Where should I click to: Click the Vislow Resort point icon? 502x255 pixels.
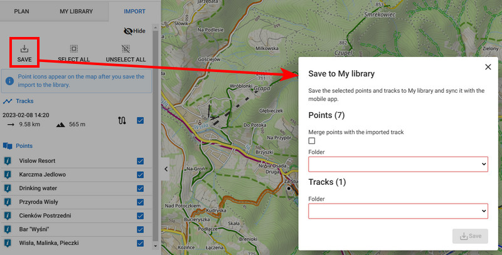coord(8,161)
